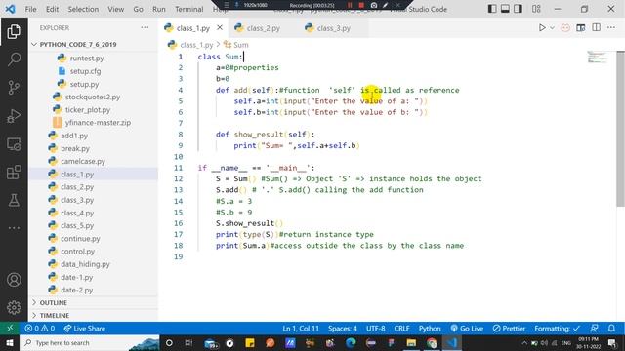This screenshot has width=625, height=351.
Task: Open class_4.py in the explorer
Action: point(77,213)
